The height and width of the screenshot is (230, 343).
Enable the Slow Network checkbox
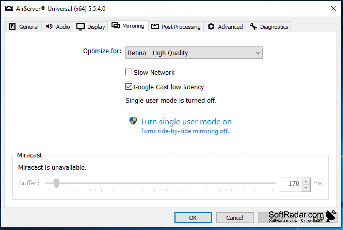(129, 72)
